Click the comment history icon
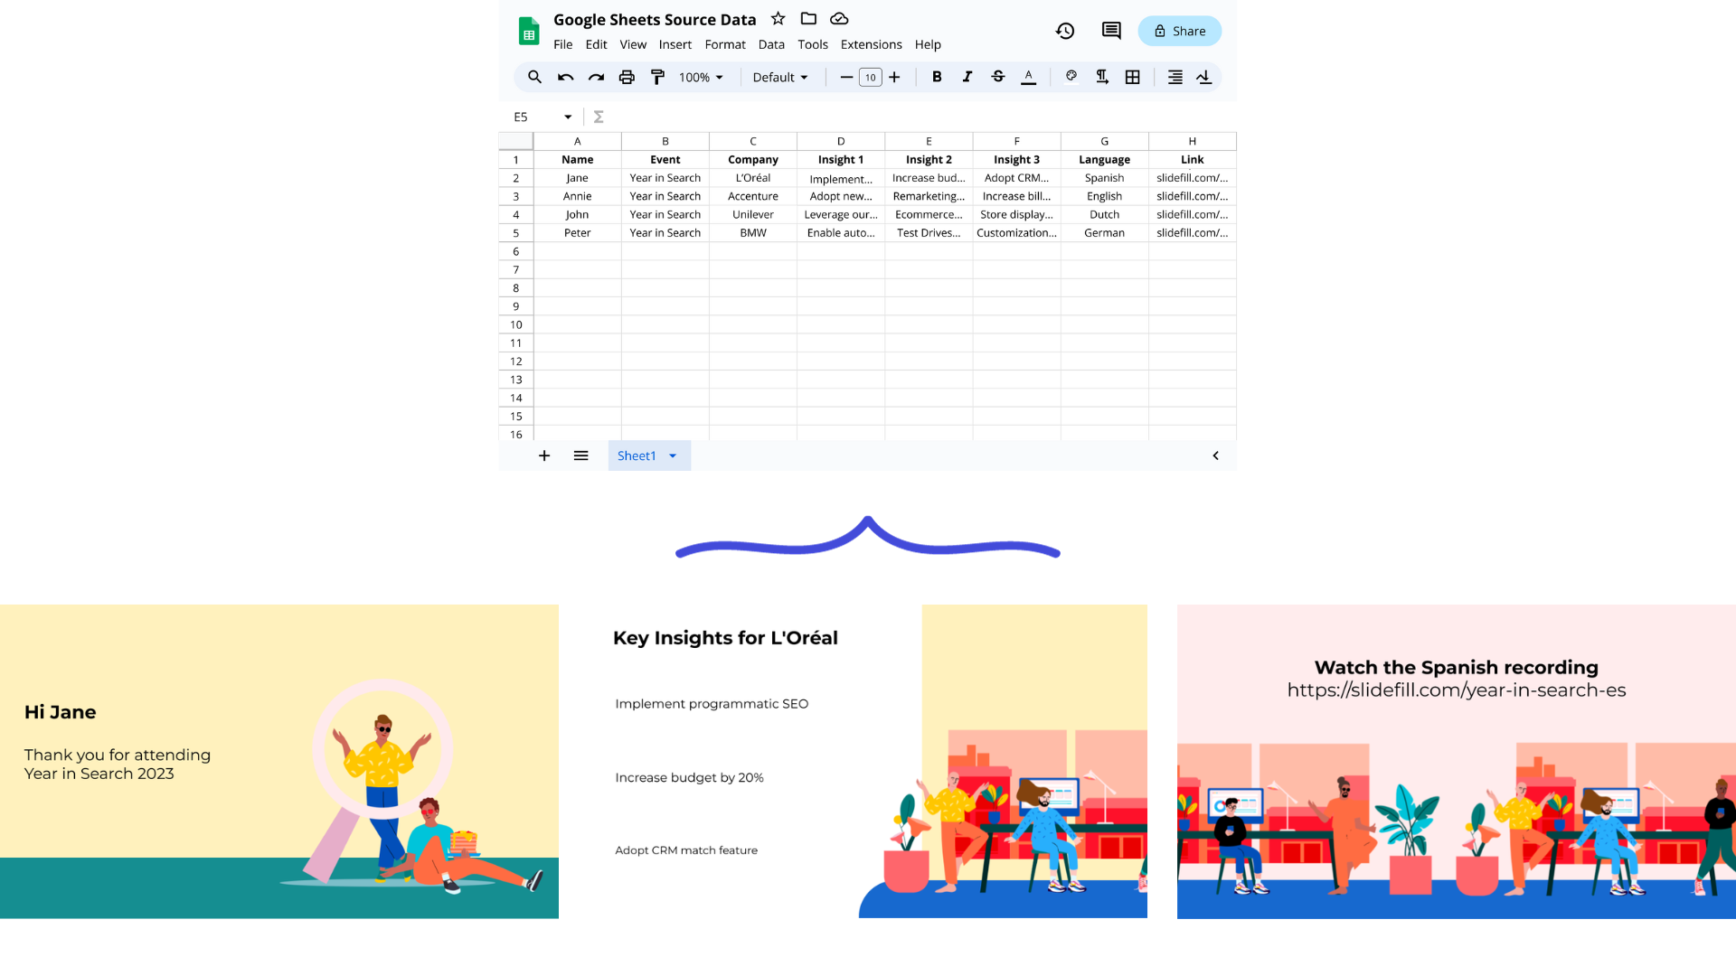The image size is (1736, 976). 1109,30
